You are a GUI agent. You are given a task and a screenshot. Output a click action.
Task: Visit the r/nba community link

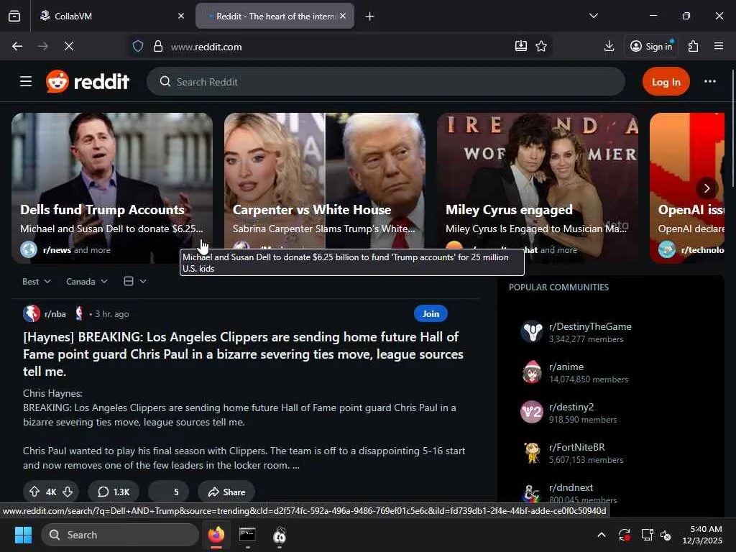(55, 314)
